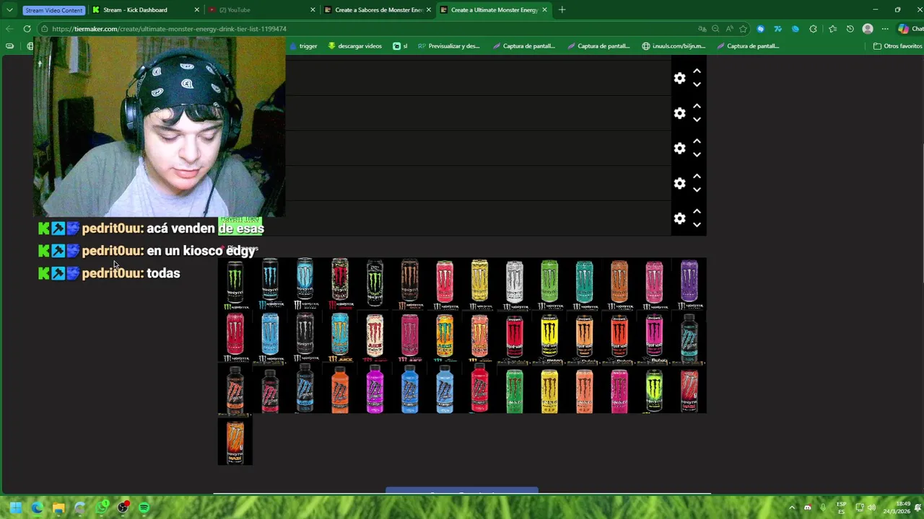Move the topmost visible tier row down
Viewport: 924px width, 519px height.
(x=697, y=84)
